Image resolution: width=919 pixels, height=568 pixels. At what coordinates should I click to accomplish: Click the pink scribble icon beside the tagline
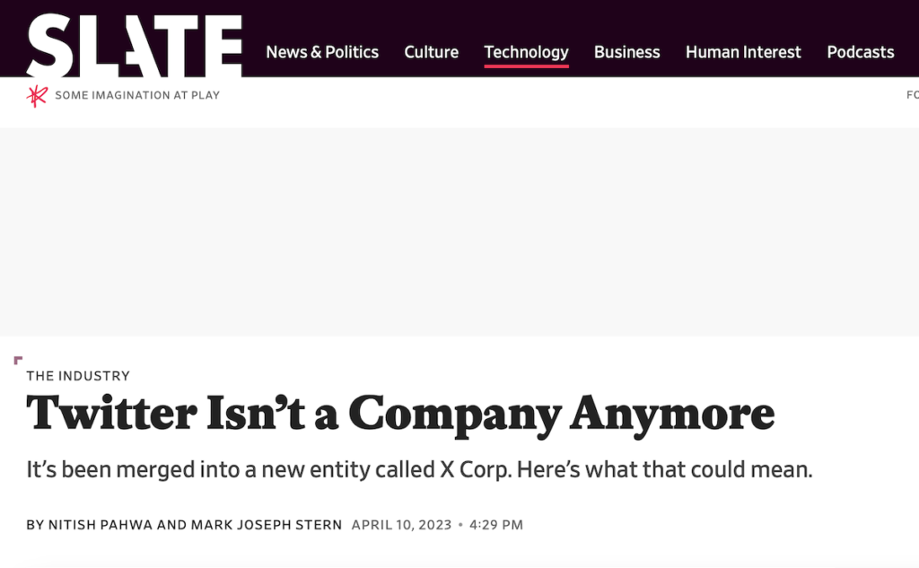pyautogui.click(x=37, y=95)
